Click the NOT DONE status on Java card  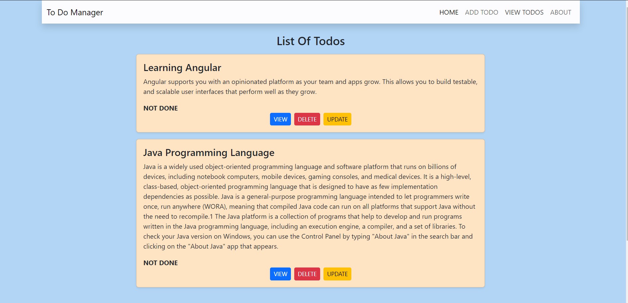(x=160, y=263)
